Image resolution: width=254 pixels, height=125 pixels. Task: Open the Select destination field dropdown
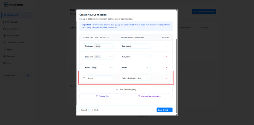pos(135,78)
